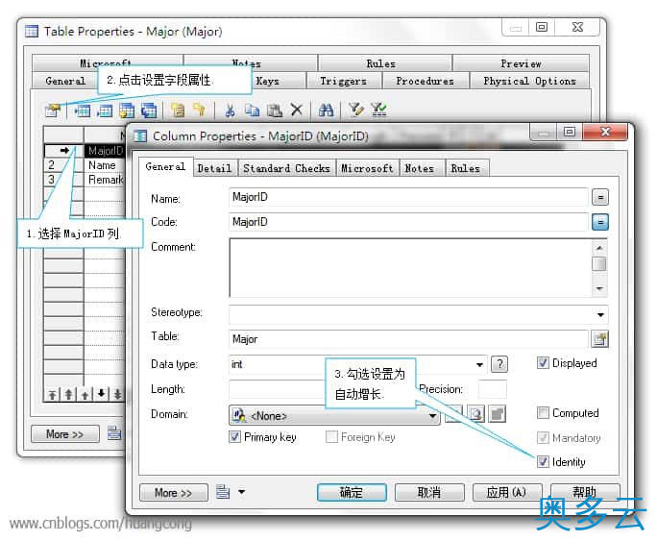
Task: Click Create Index icon in Table toolbar
Action: pos(200,110)
